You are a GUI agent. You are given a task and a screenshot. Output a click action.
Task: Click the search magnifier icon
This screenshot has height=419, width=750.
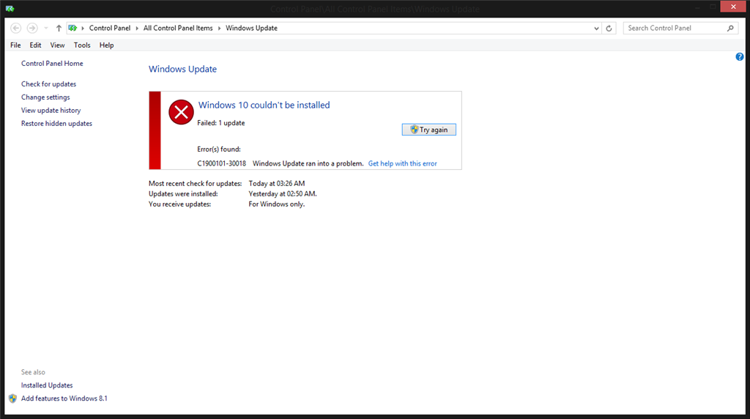(x=730, y=29)
